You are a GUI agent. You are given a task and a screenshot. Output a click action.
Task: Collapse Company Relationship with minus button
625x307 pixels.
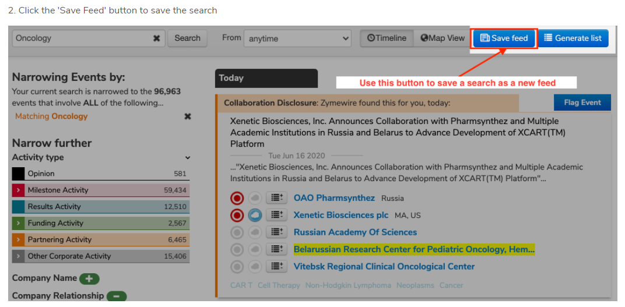click(117, 297)
